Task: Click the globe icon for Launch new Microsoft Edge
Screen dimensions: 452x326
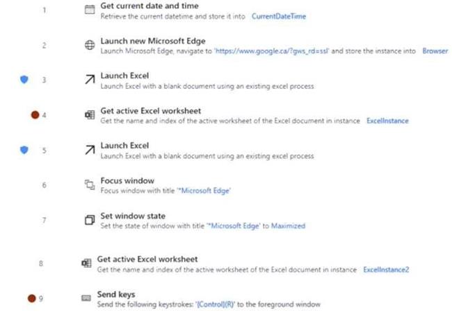Action: 90,45
